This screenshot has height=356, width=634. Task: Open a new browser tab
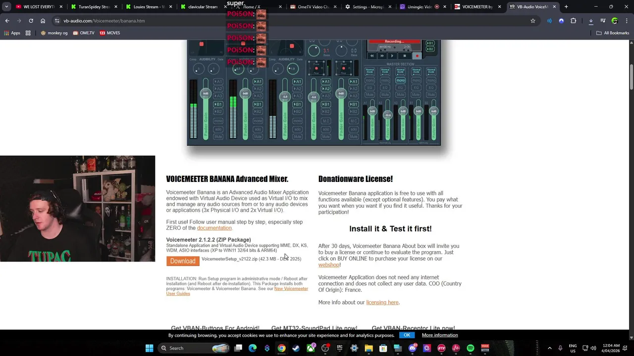(x=566, y=7)
